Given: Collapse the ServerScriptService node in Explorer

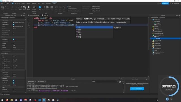Looking at the screenshot, I should (151, 35).
